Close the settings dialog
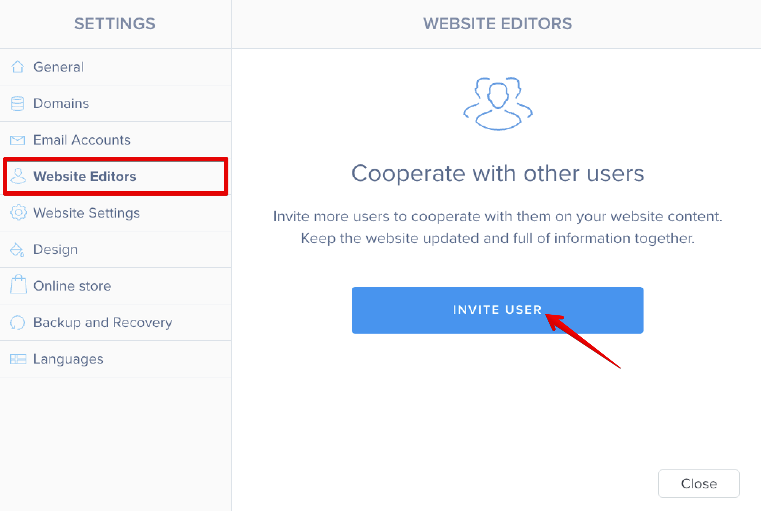This screenshot has width=761, height=511. click(699, 484)
